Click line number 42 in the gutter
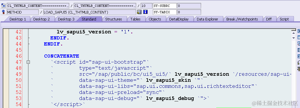The image size is (300, 108). pyautogui.click(x=19, y=32)
